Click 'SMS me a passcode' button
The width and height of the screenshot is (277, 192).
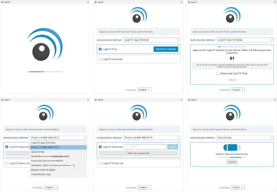(x=138, y=153)
